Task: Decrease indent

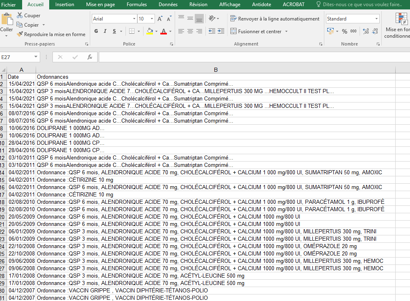Action: (x=212, y=31)
